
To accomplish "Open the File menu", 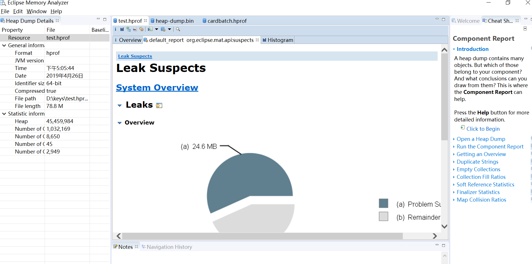I will (5, 11).
